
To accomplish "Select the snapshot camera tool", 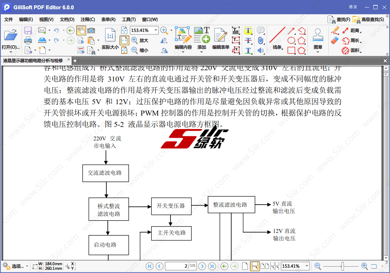I will [91, 30].
